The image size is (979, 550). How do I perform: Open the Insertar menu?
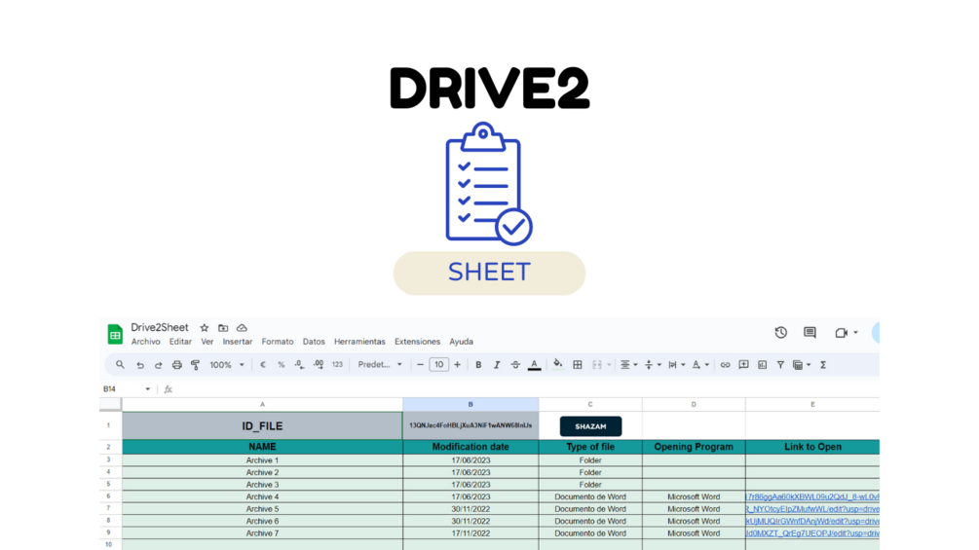point(238,342)
